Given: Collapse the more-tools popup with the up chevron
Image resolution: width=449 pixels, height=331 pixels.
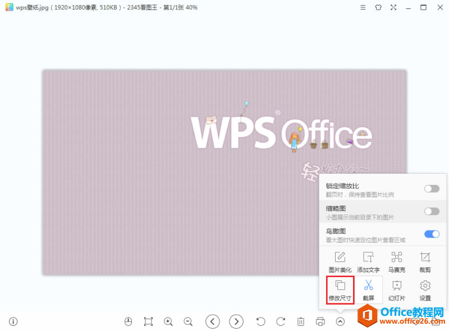Looking at the screenshot, I should point(340,321).
